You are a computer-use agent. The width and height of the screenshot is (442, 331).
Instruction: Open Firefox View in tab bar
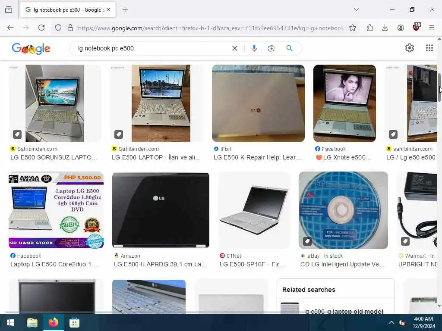pyautogui.click(x=9, y=9)
